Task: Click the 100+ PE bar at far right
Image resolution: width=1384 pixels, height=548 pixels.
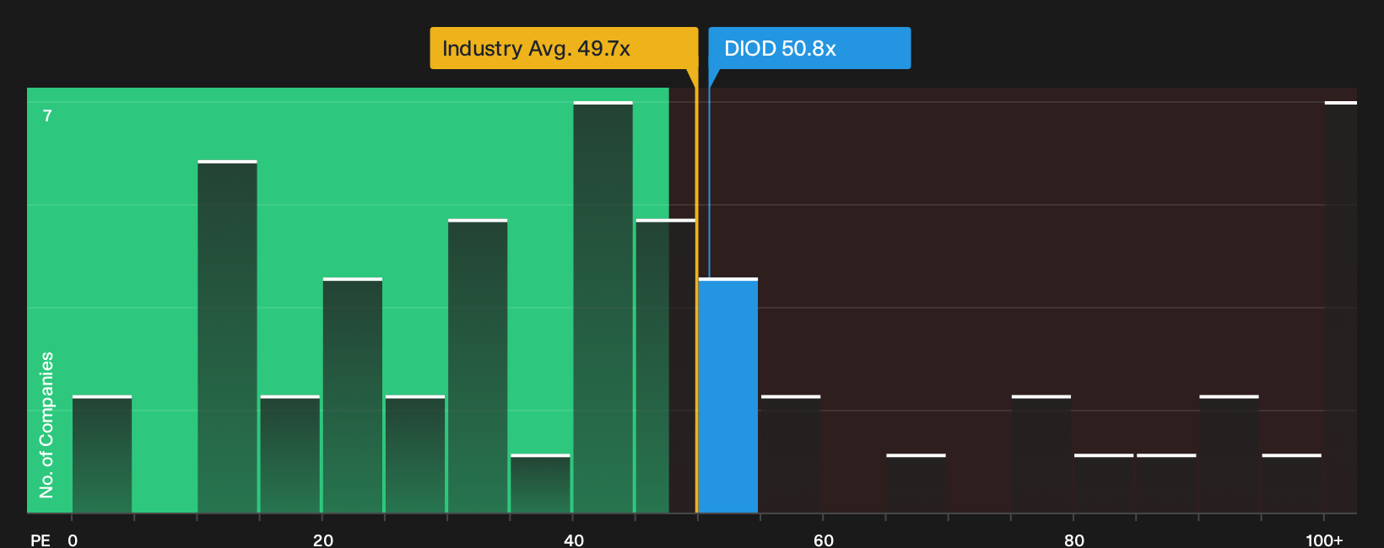Action: tap(1340, 307)
